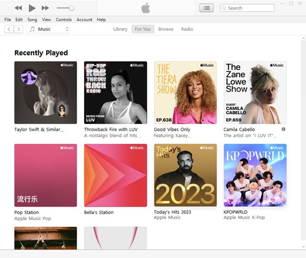The width and height of the screenshot is (306, 258).
Task: Click the scrollbar up arrow
Action: click(303, 38)
